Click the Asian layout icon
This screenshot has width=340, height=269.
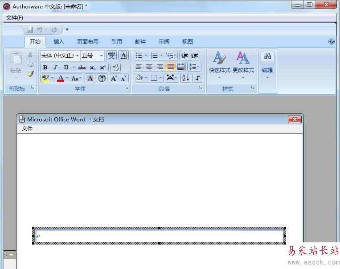[x=172, y=78]
